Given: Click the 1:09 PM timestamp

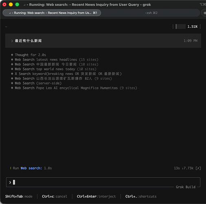Looking at the screenshot, I should coord(191,41).
